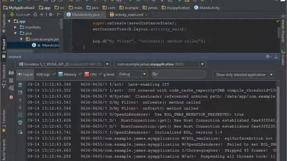Open the Build Variants side tab
This screenshot has width=287, height=161.
[4, 150]
